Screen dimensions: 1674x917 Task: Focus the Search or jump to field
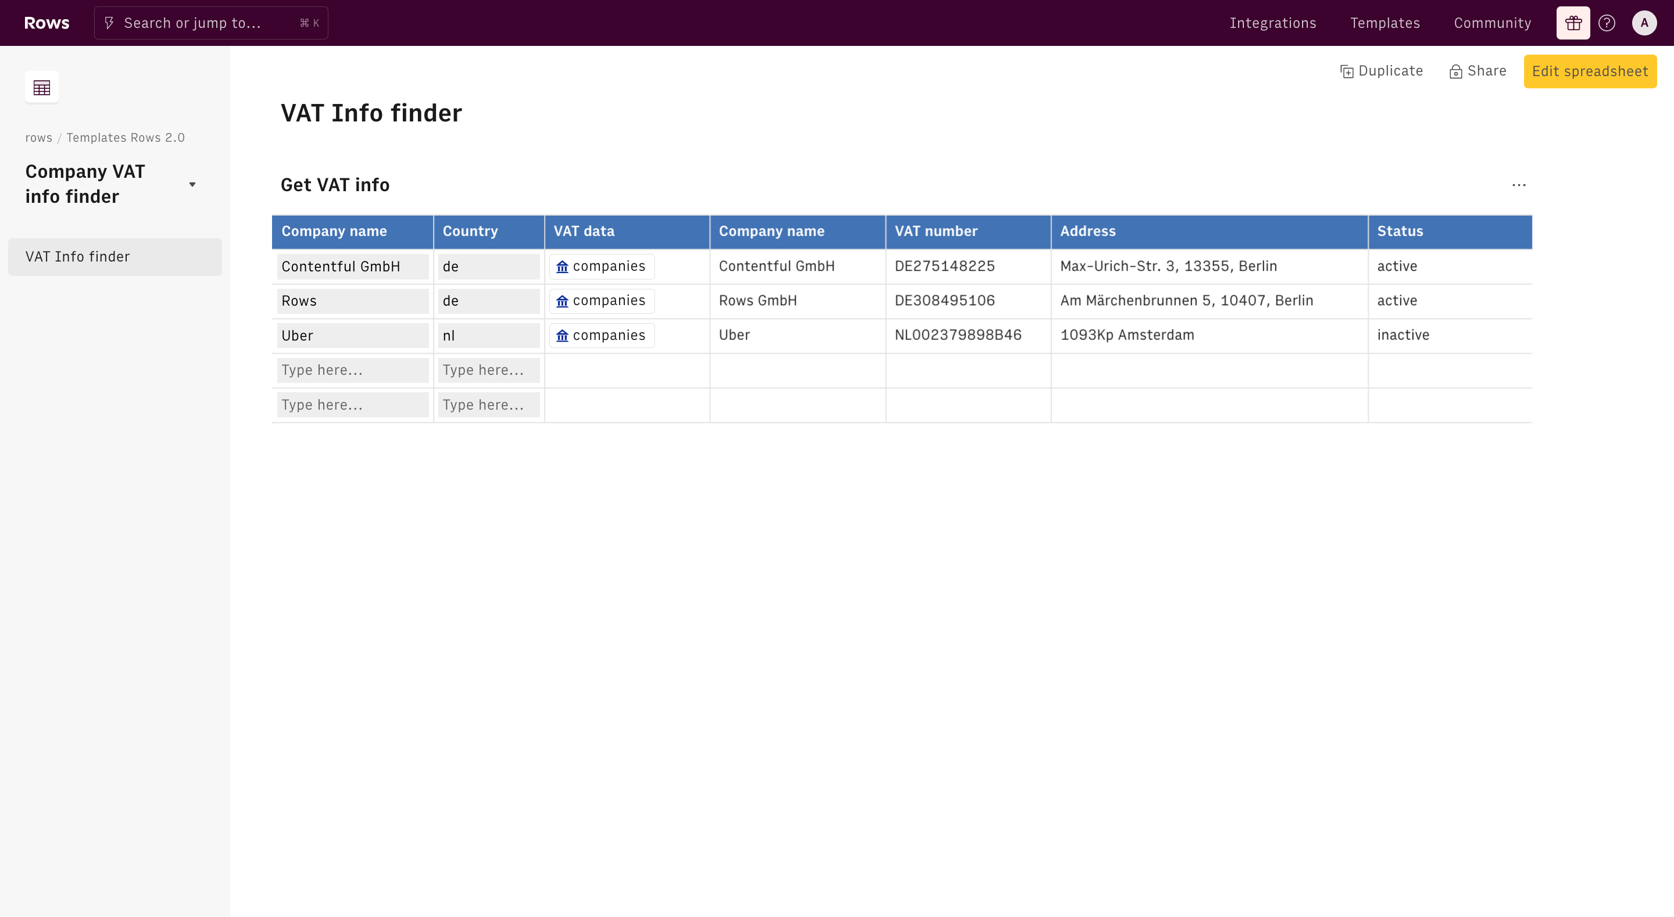coord(210,23)
